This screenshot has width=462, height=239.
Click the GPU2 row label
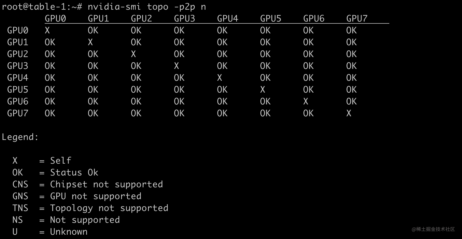17,54
